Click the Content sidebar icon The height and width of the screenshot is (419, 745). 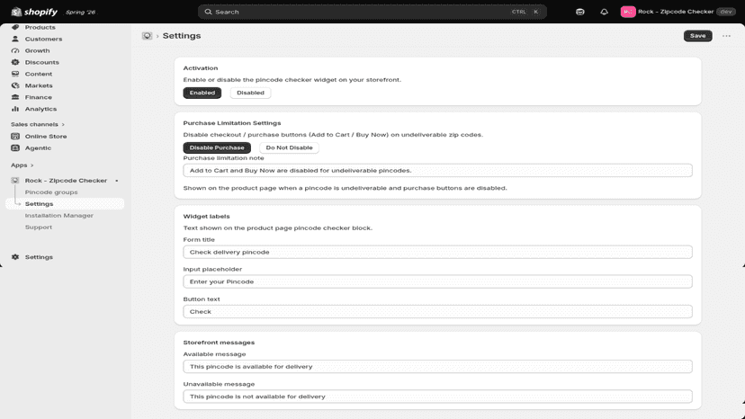(x=15, y=74)
